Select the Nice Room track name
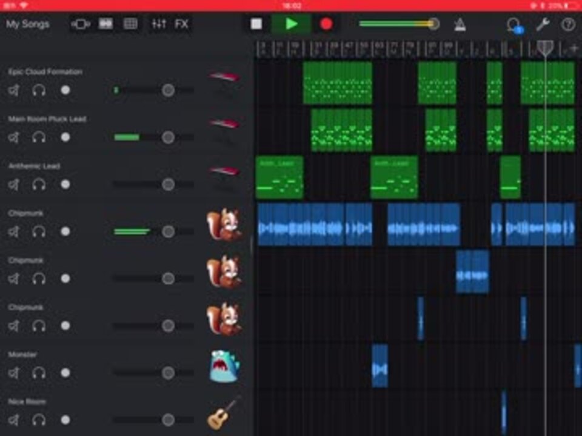 tap(27, 401)
